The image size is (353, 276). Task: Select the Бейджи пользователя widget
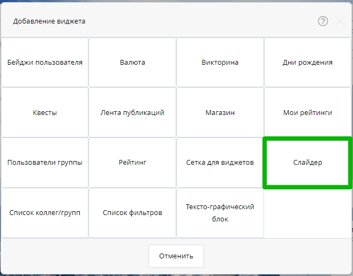tap(44, 62)
